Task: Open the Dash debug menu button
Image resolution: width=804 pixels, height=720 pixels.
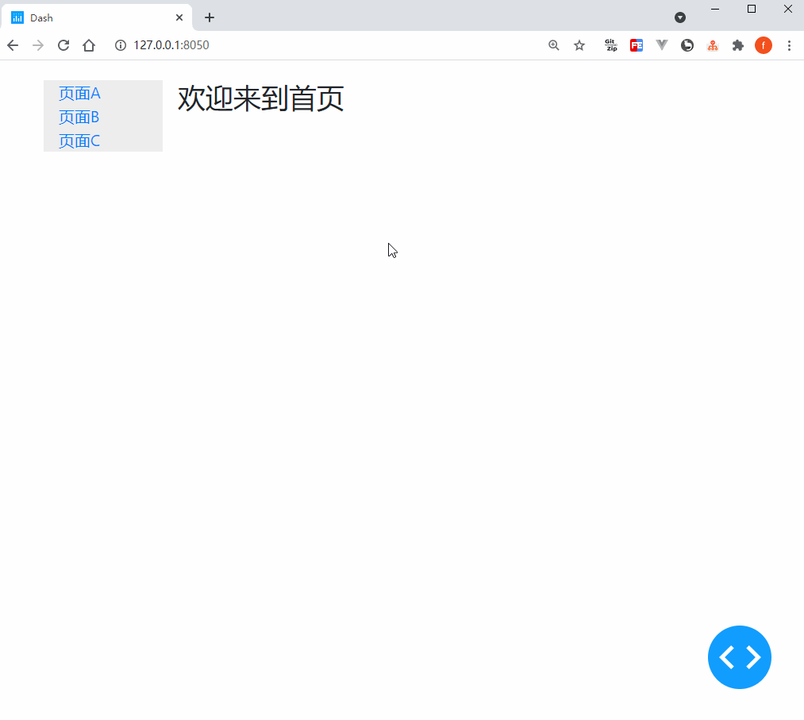Action: coord(740,657)
